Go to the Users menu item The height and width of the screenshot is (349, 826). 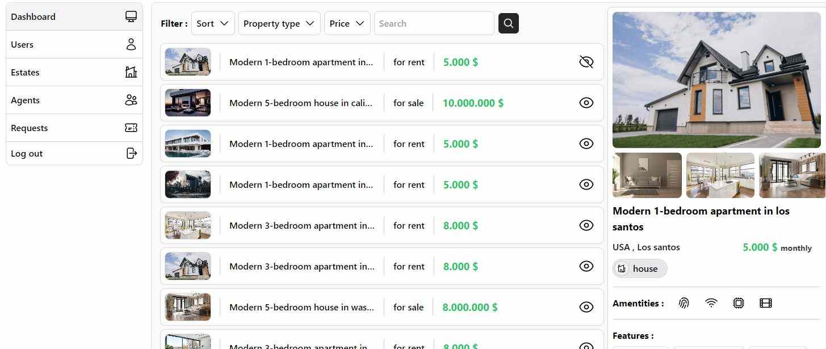click(74, 44)
